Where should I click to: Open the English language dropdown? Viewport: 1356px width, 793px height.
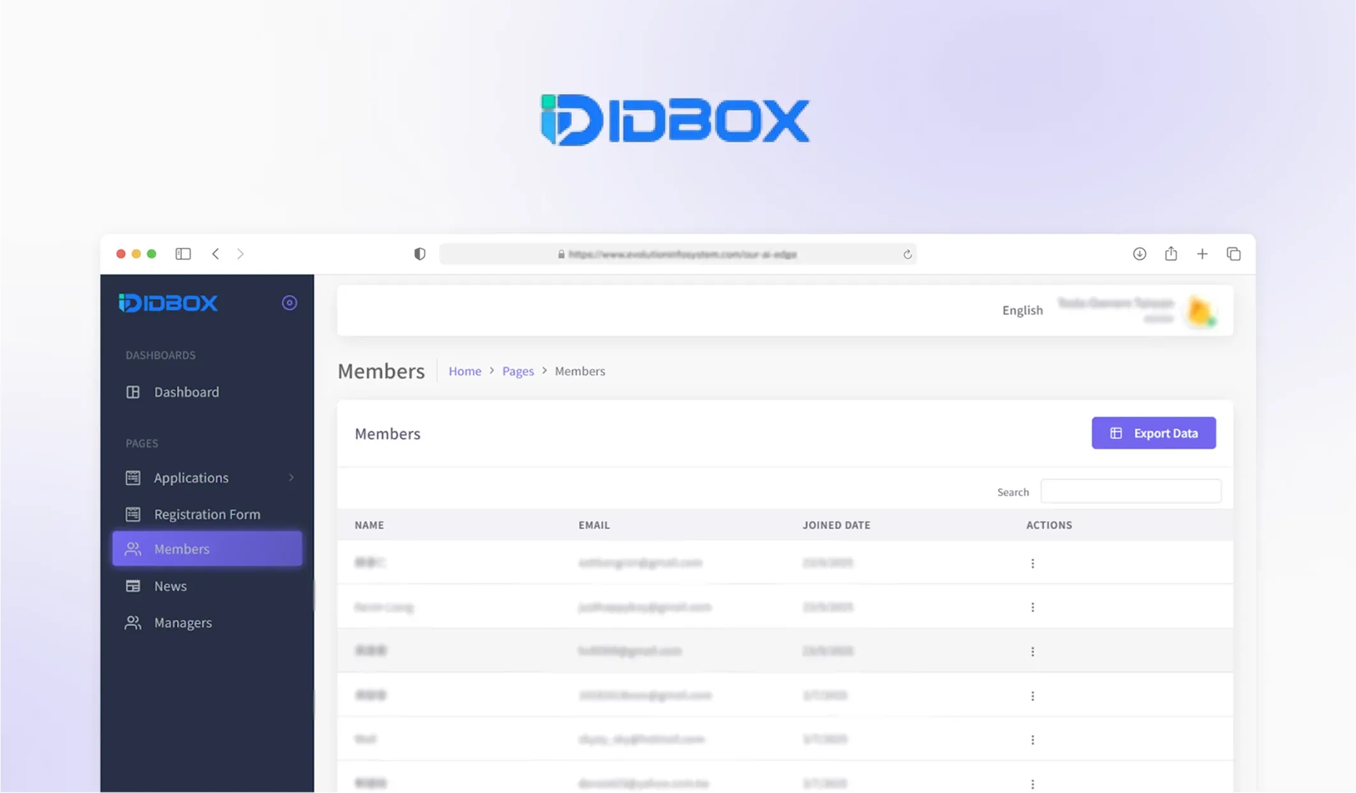(x=1022, y=310)
